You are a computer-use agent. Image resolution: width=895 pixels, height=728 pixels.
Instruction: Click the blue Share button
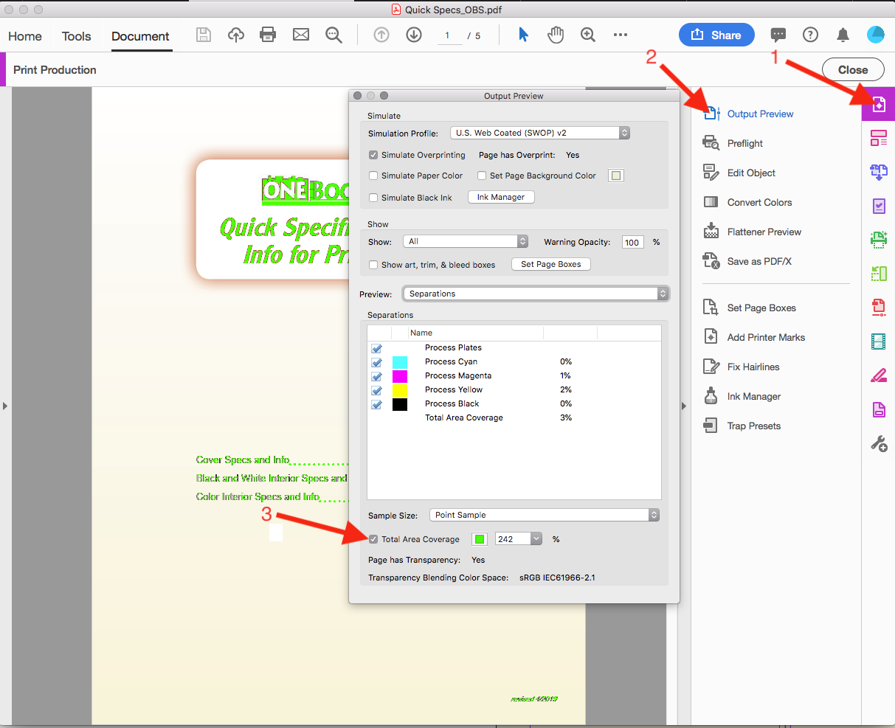pyautogui.click(x=716, y=35)
